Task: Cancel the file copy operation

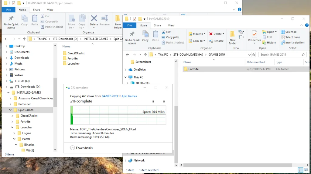Action: [164, 101]
